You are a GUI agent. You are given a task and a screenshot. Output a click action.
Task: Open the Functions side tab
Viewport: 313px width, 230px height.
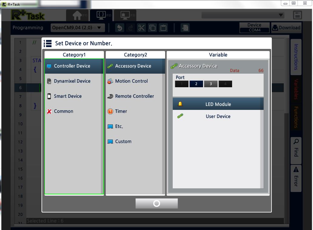(296, 117)
